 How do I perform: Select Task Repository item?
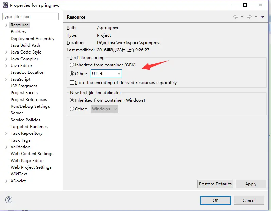26,133
